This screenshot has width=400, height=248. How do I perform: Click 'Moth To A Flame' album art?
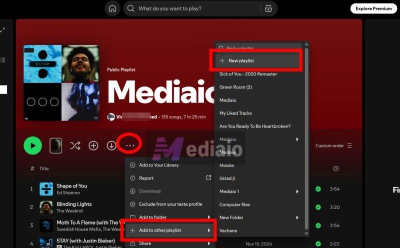(46, 225)
